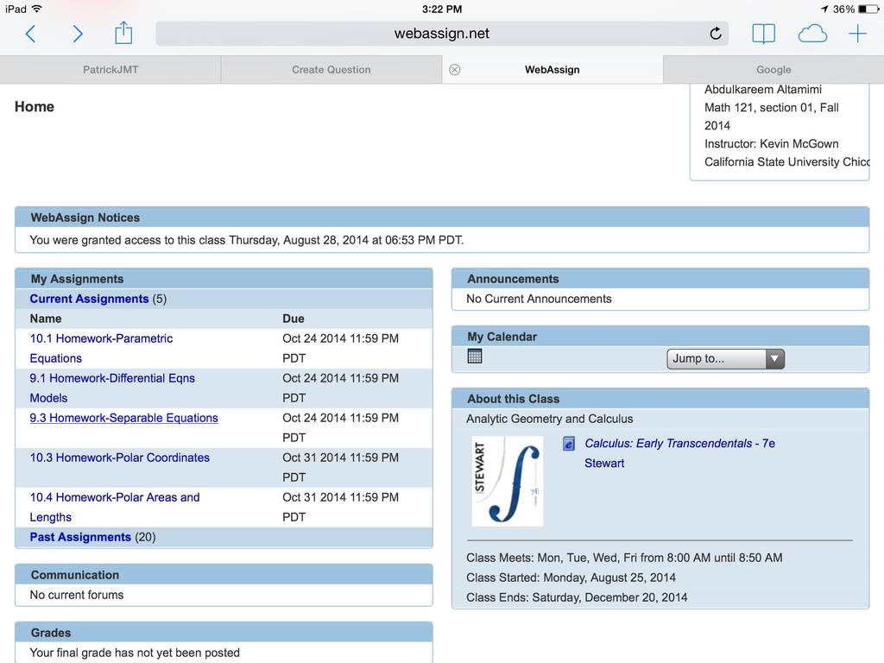Image resolution: width=884 pixels, height=663 pixels.
Task: Click the Due column header
Action: (294, 319)
